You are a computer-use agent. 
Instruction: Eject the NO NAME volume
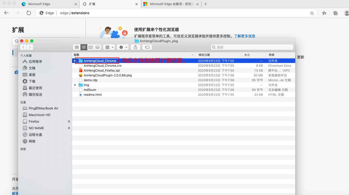click(69, 128)
